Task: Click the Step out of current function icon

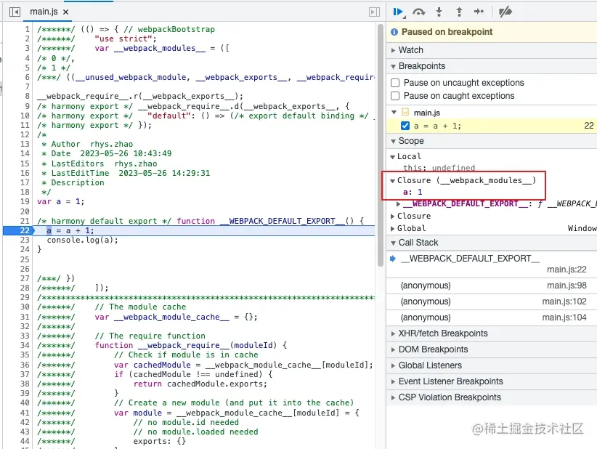Action: (x=459, y=11)
